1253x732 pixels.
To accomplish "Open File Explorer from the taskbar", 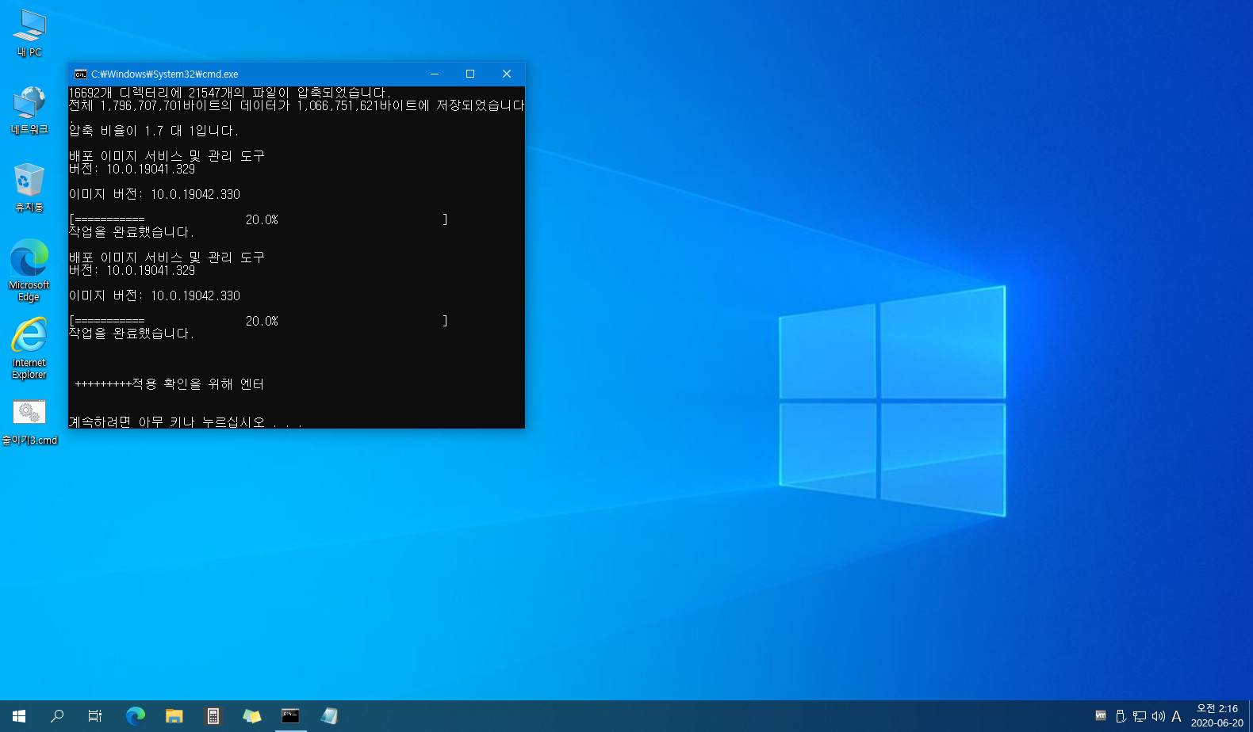I will 174,716.
